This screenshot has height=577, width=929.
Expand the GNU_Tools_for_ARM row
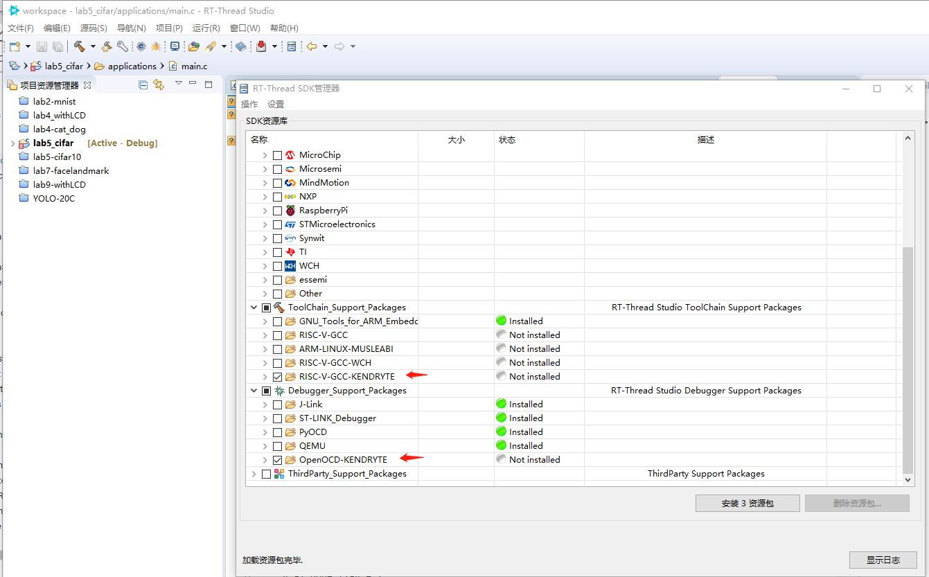[265, 321]
